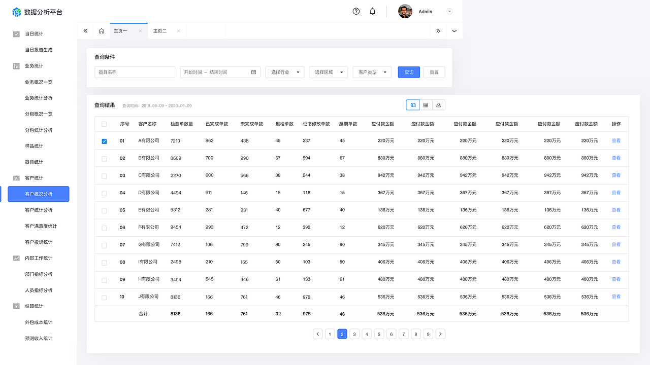Image resolution: width=650 pixels, height=365 pixels.
Task: Click the 合计 total row label
Action: click(143, 314)
